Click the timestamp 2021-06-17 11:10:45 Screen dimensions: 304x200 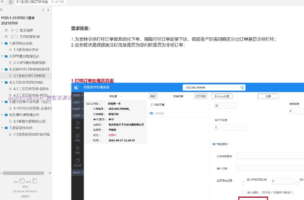point(122,140)
